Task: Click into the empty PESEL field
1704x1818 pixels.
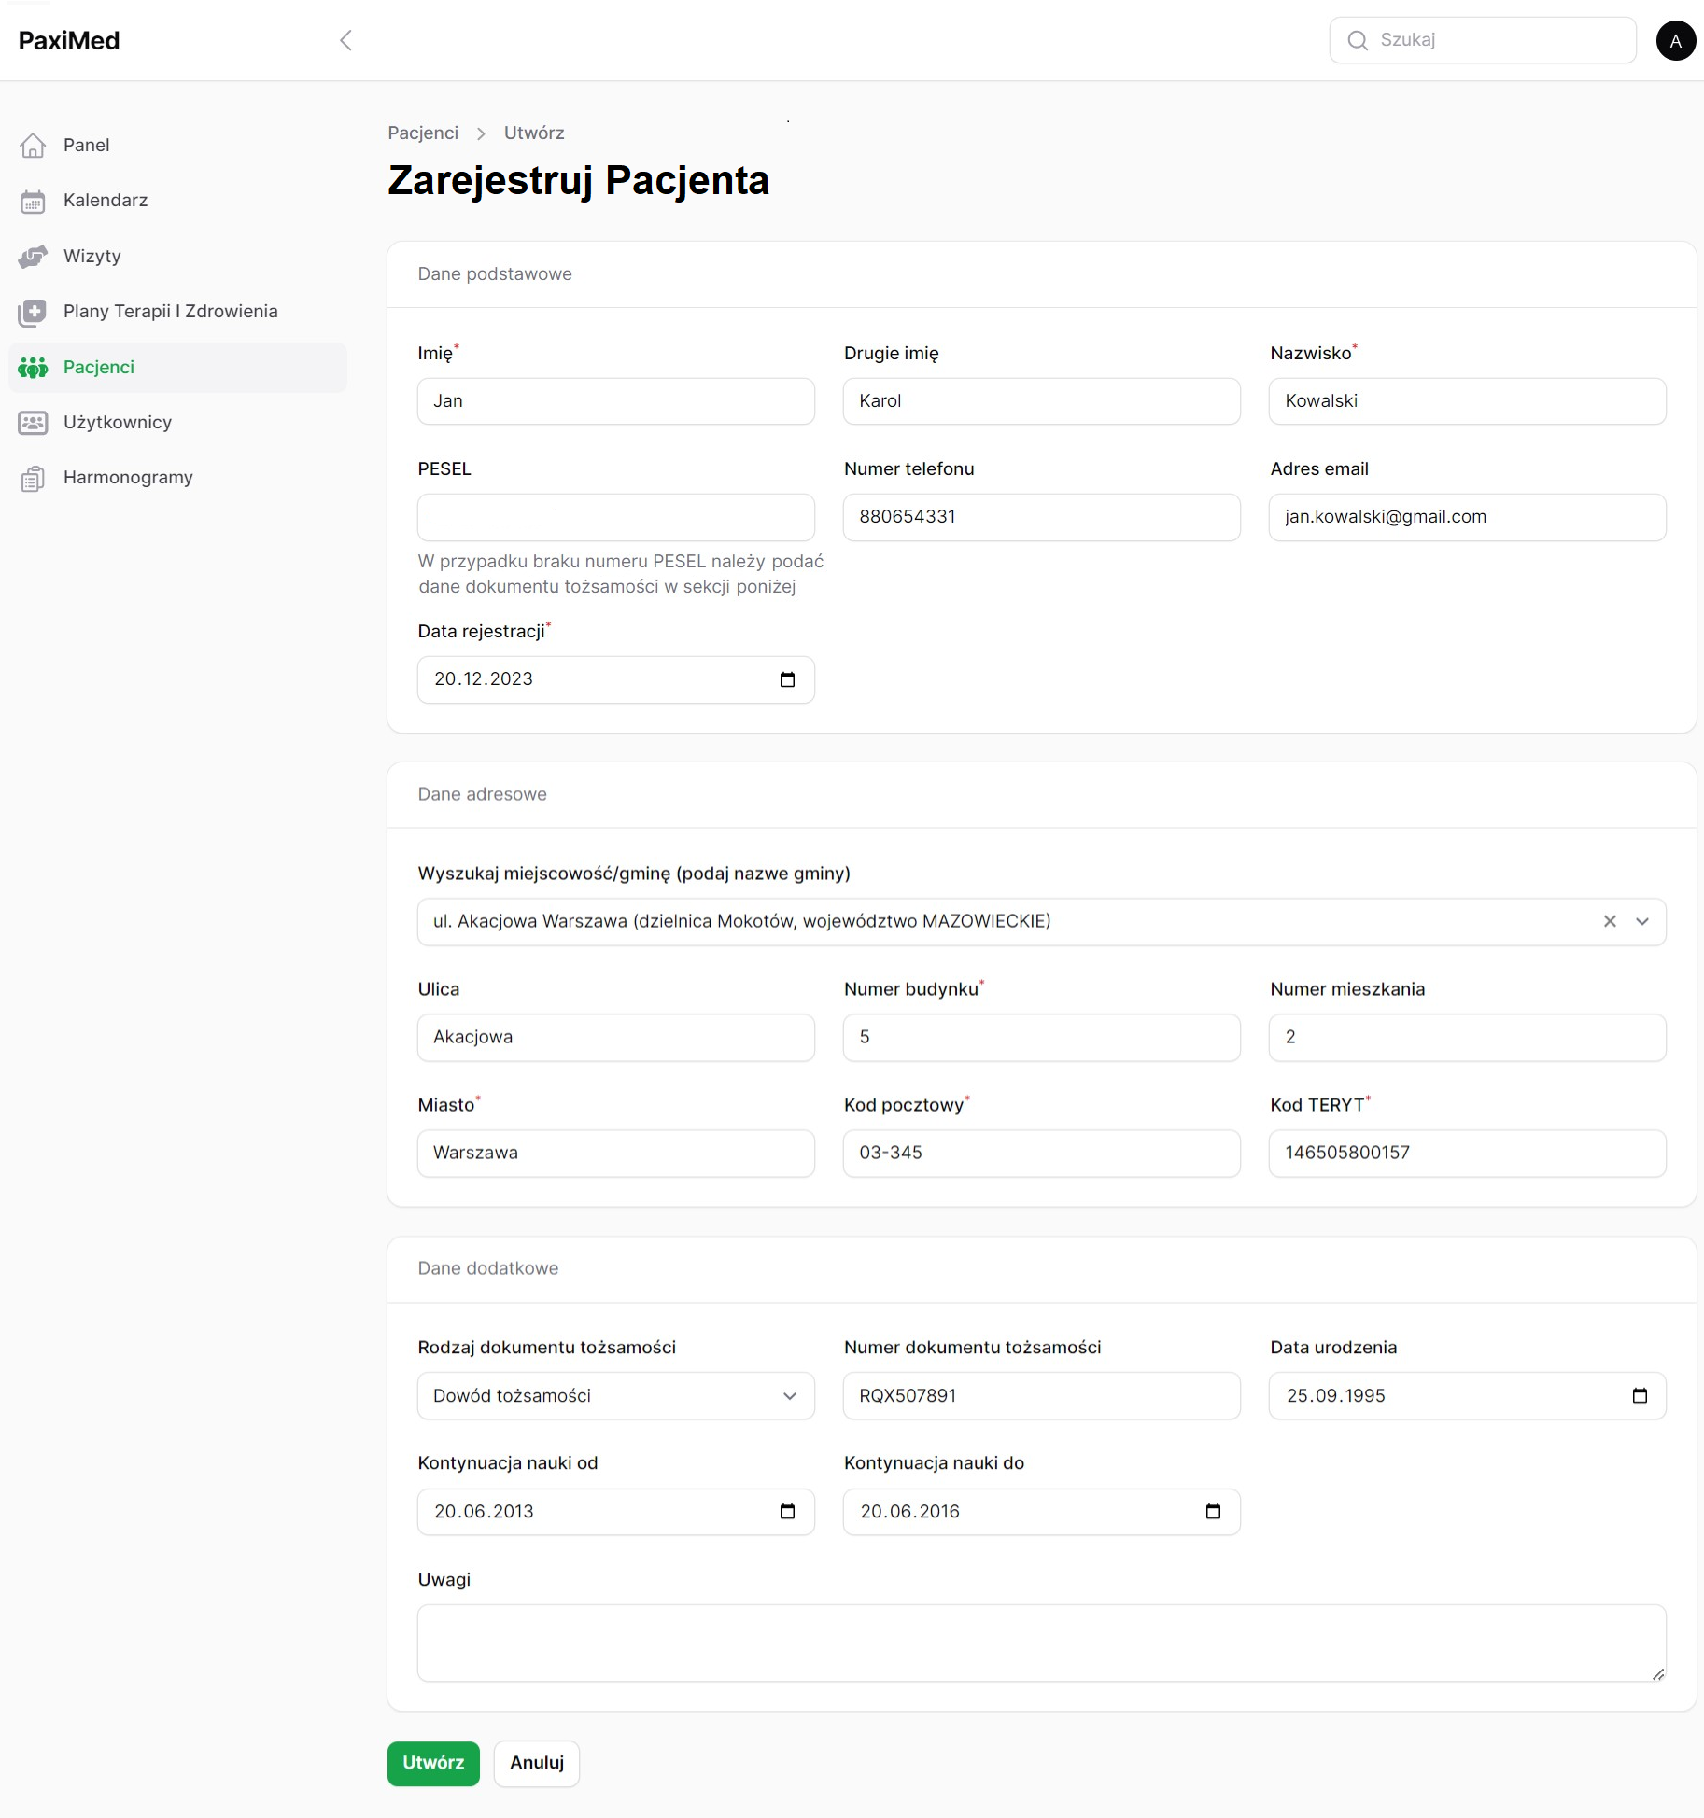Action: click(x=615, y=517)
